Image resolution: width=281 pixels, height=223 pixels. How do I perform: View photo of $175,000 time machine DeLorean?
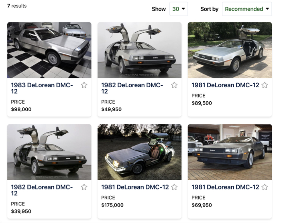coord(139,152)
